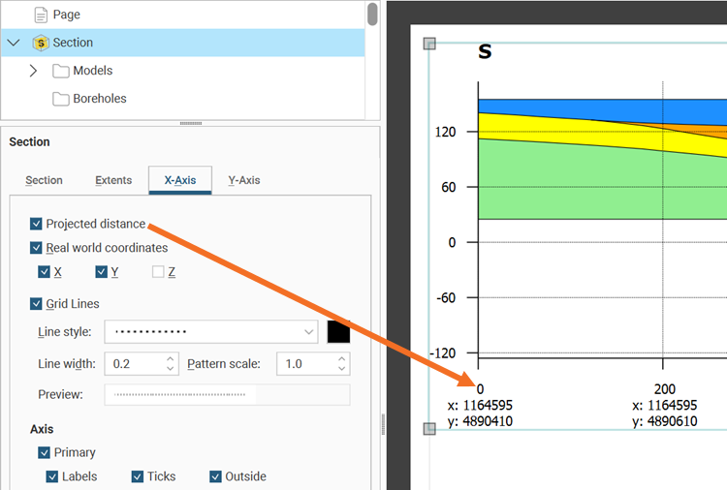
Task: Click the Line width input field
Action: coord(134,363)
